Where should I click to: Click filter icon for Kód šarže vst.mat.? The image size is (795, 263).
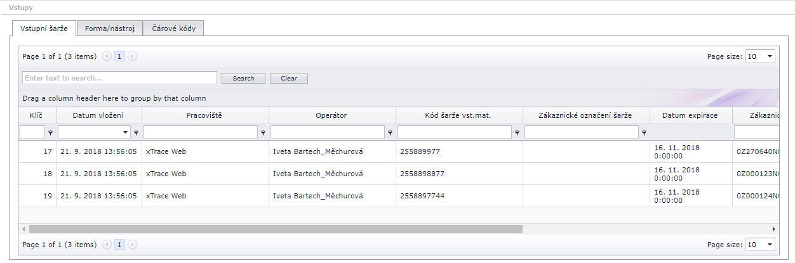pyautogui.click(x=517, y=133)
